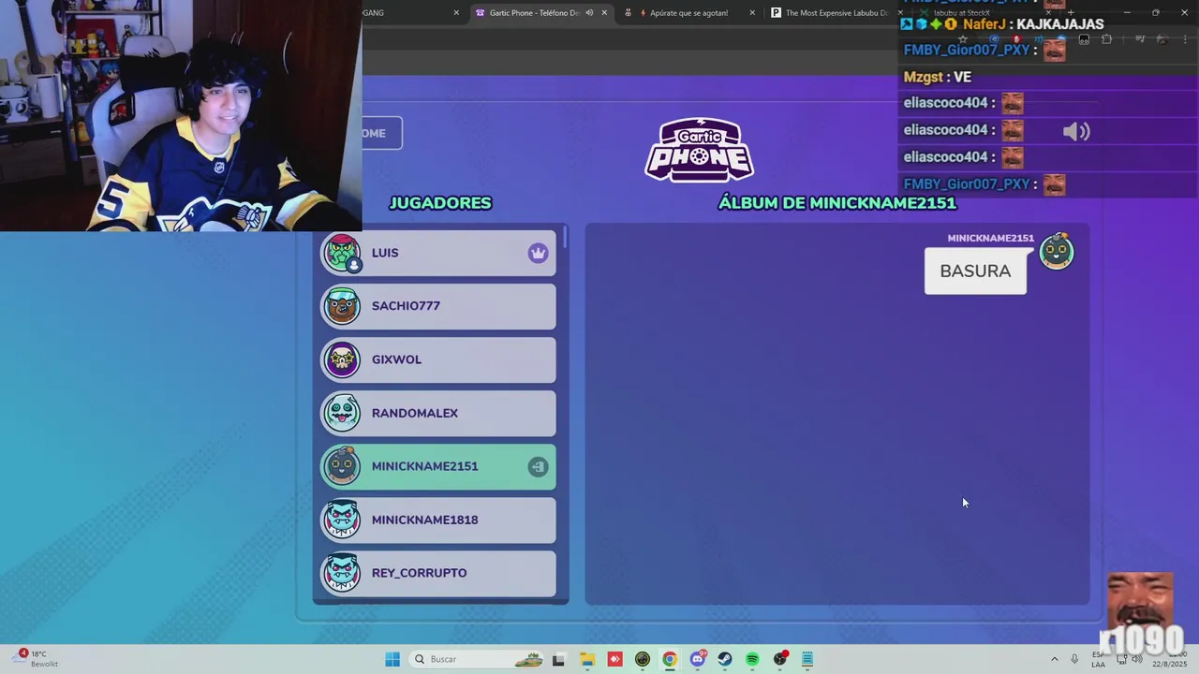This screenshot has width=1199, height=674.
Task: Click the crown icon next to LUIS
Action: [538, 253]
